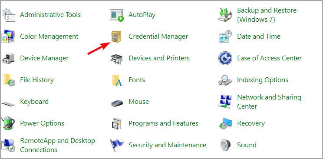Select the Fonts text link
323x159 pixels.
[x=137, y=80]
